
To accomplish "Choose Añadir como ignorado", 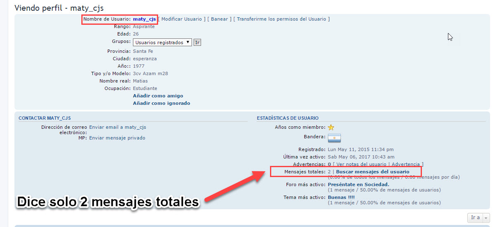I will coord(161,103).
